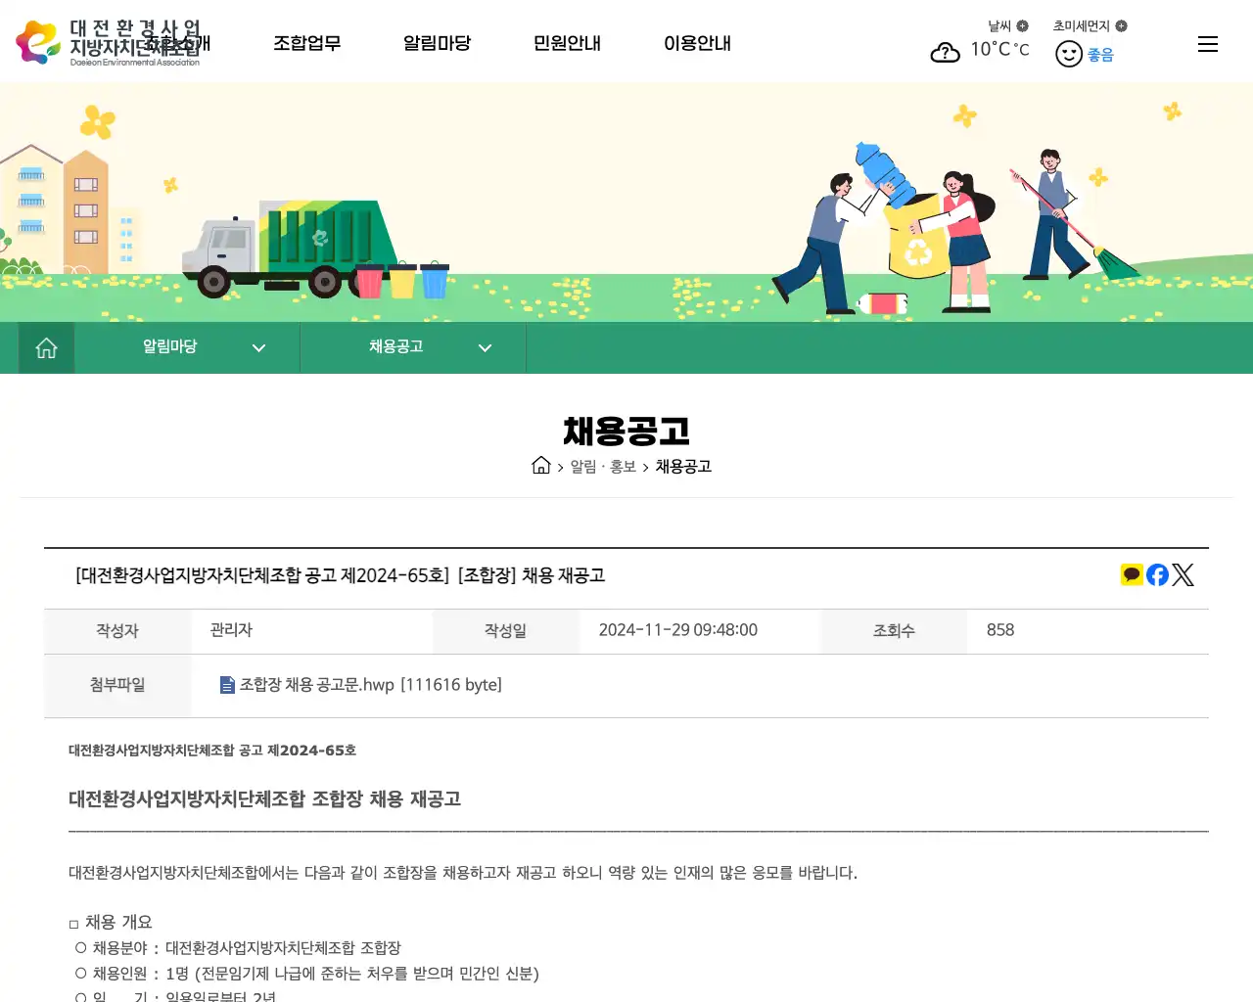Toggle the 초미세먼지 settings plus button
The image size is (1253, 1002).
coord(1121,26)
